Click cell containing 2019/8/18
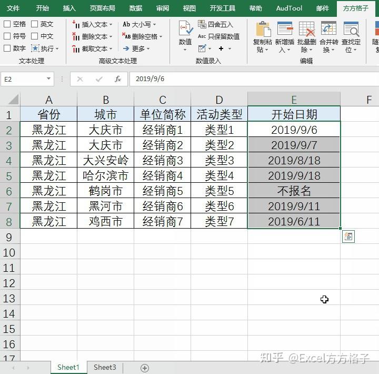The height and width of the screenshot is (374, 379). click(294, 160)
